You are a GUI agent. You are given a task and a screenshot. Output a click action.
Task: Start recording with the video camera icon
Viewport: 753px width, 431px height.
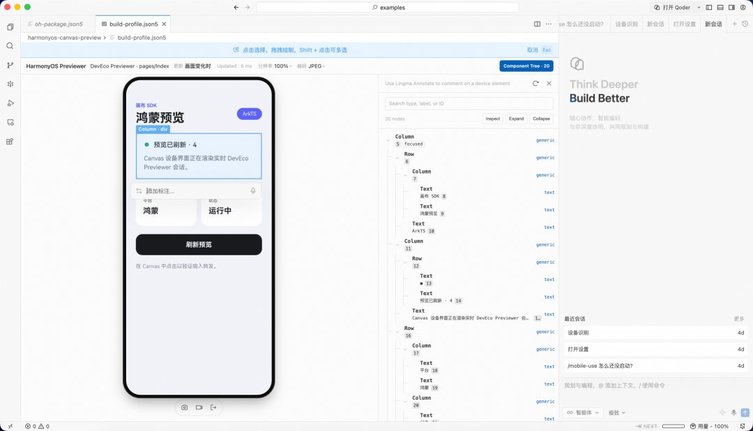[199, 407]
